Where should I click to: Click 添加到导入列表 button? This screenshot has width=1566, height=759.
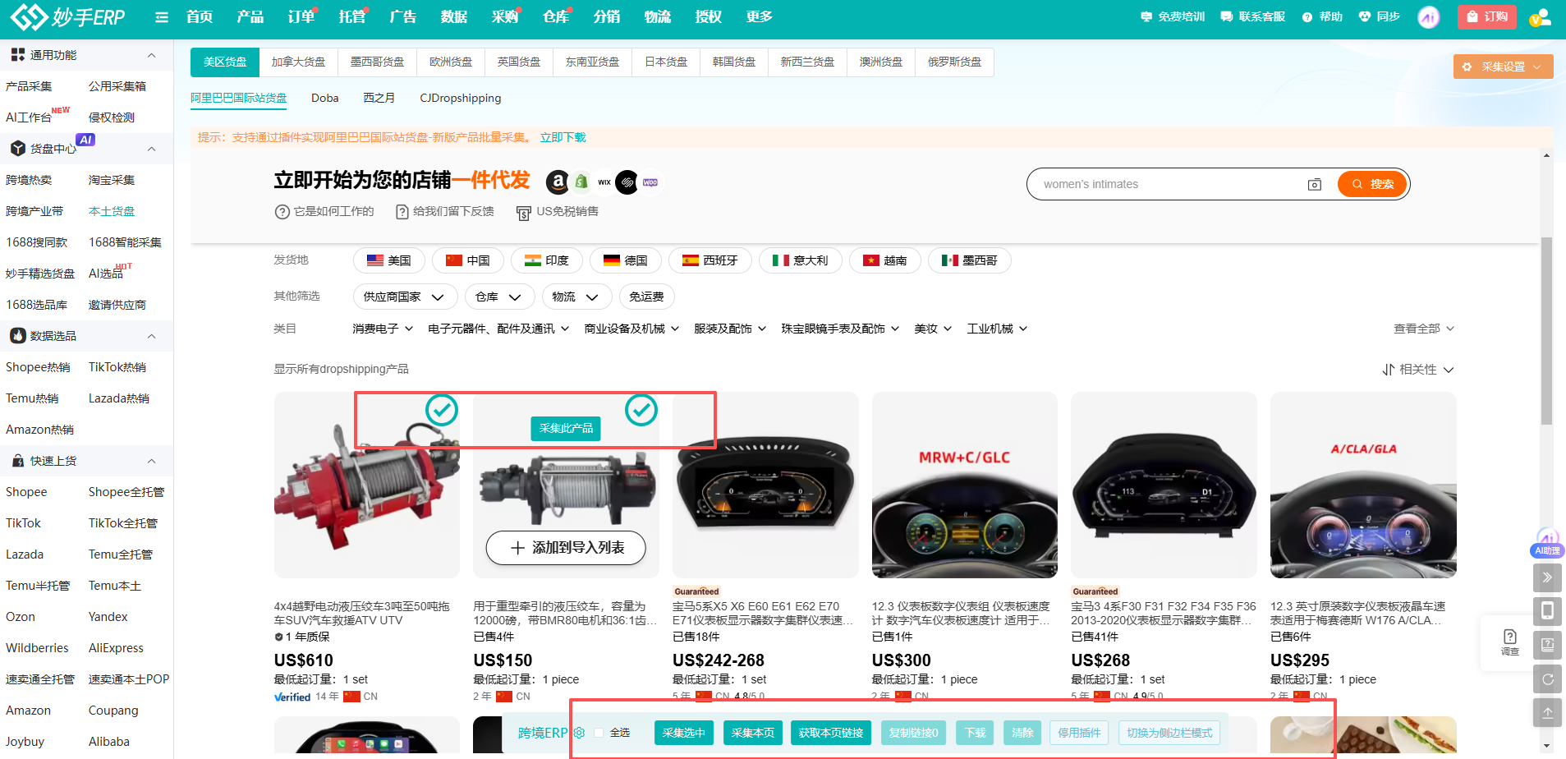click(566, 548)
